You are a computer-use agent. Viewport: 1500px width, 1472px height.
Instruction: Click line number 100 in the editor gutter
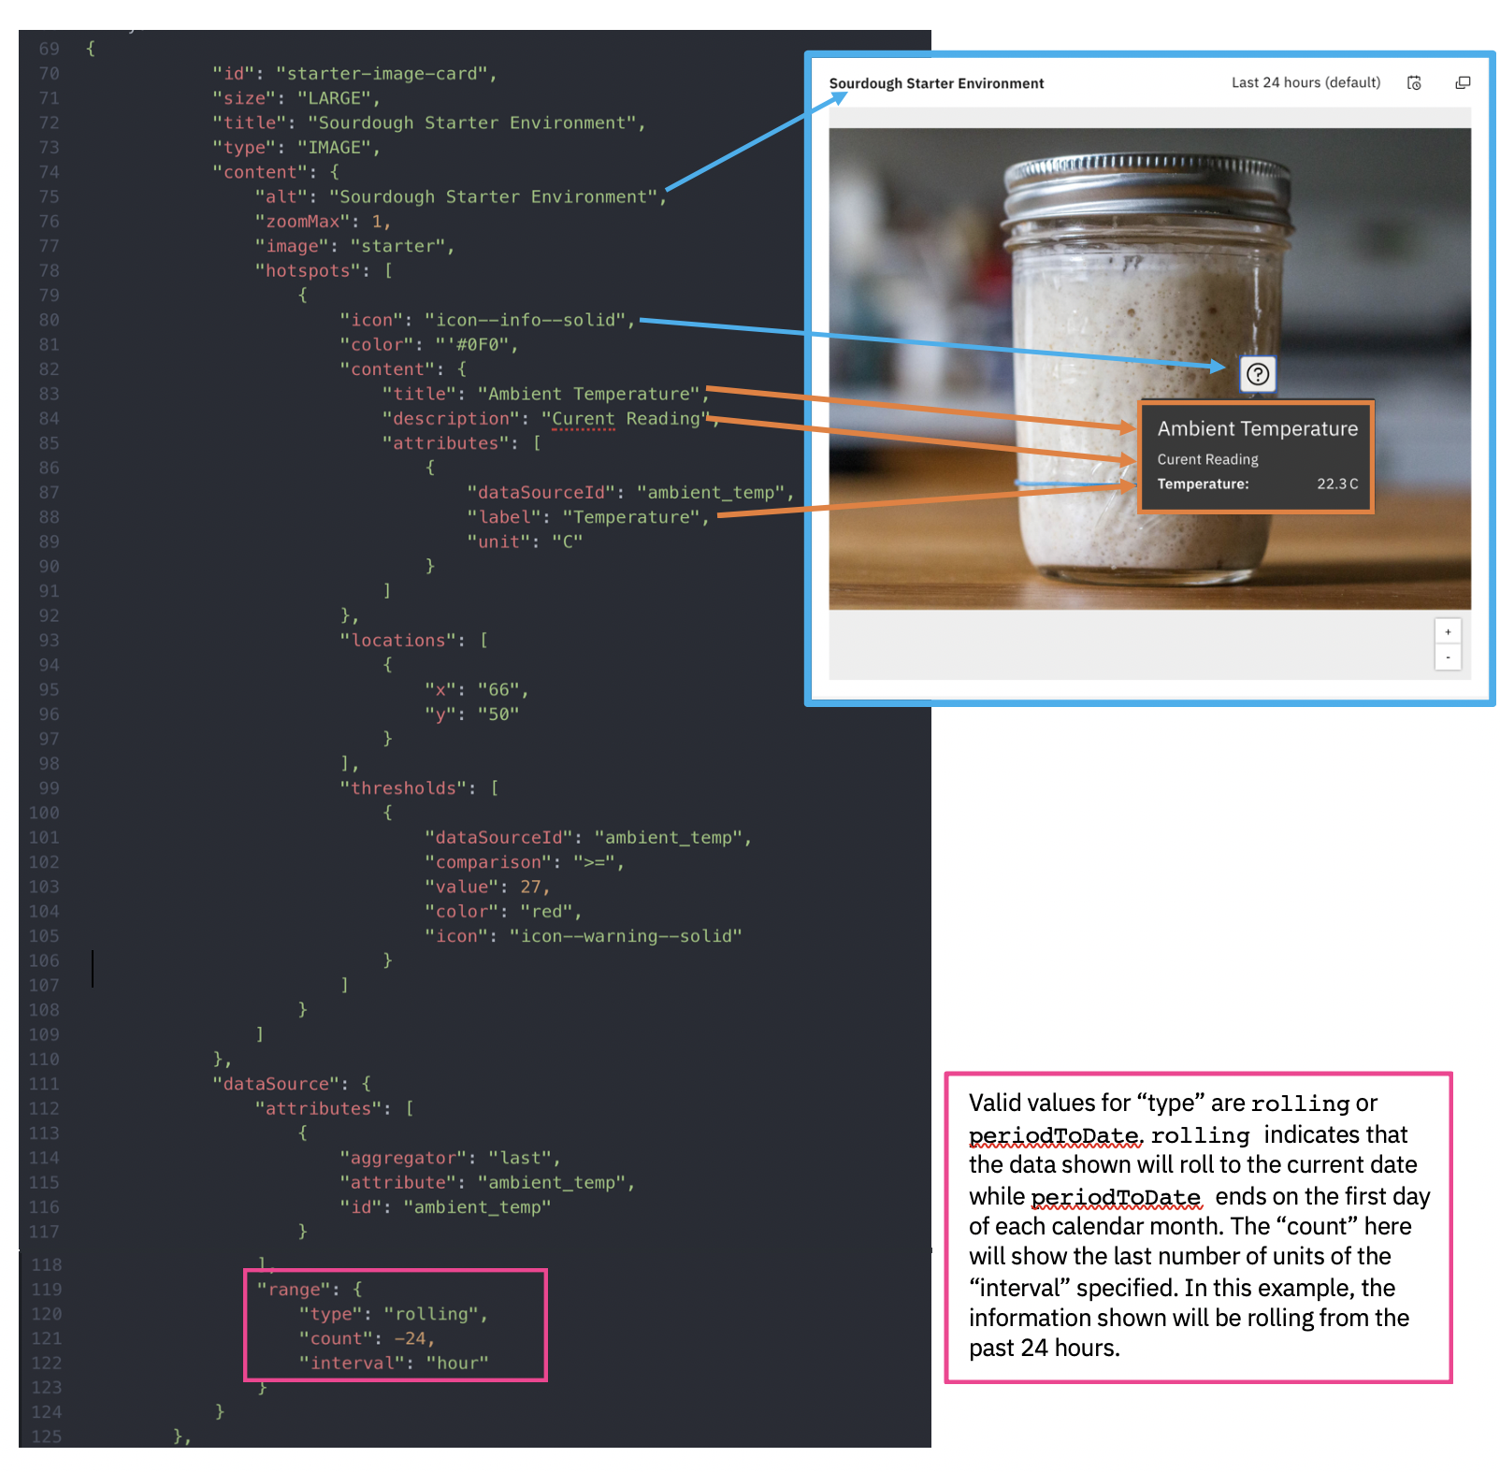pos(44,813)
